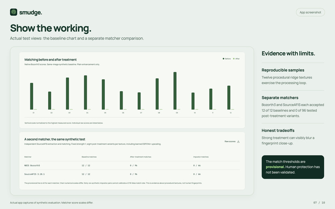Click the Matching before and after treatment title
This screenshot has width=335, height=209.
coord(50,59)
